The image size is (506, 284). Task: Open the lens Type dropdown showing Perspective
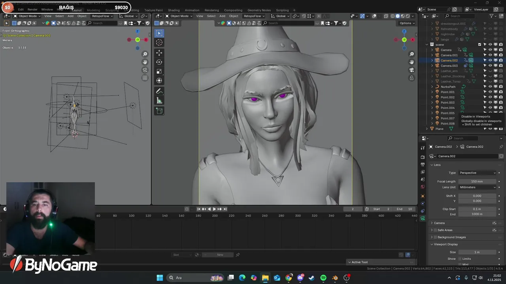click(x=477, y=173)
